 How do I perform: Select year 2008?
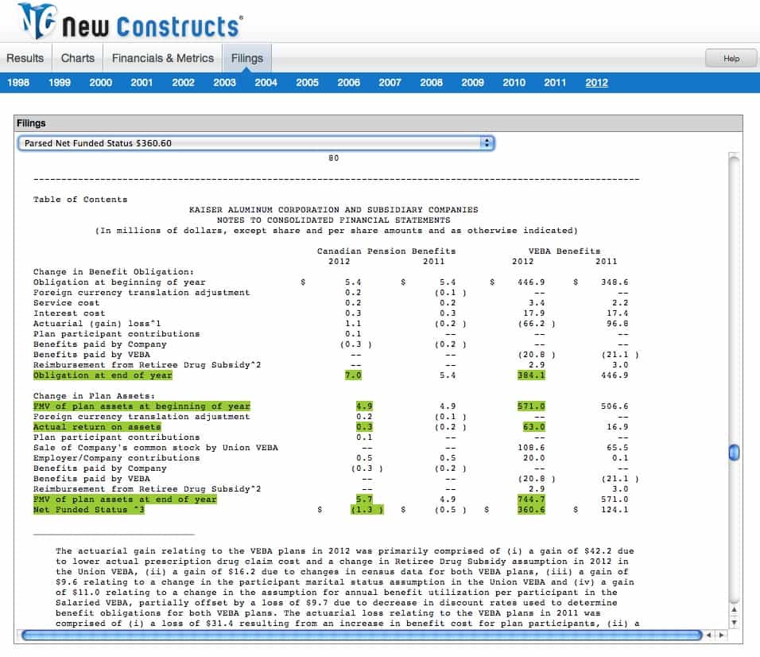432,83
